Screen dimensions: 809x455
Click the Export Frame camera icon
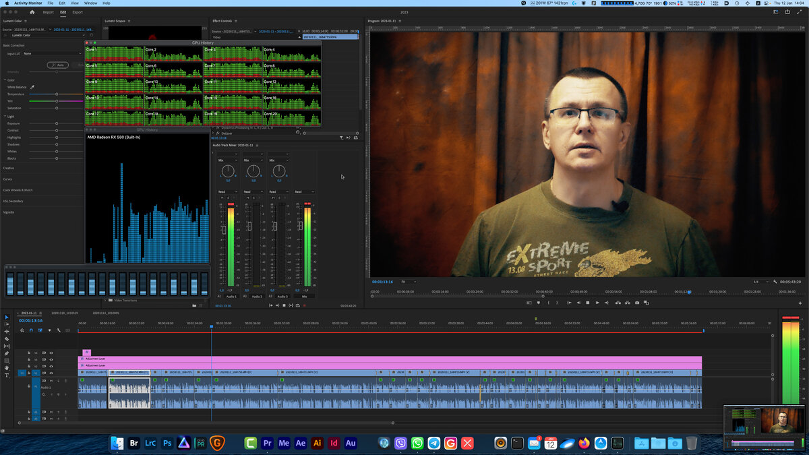(x=637, y=303)
